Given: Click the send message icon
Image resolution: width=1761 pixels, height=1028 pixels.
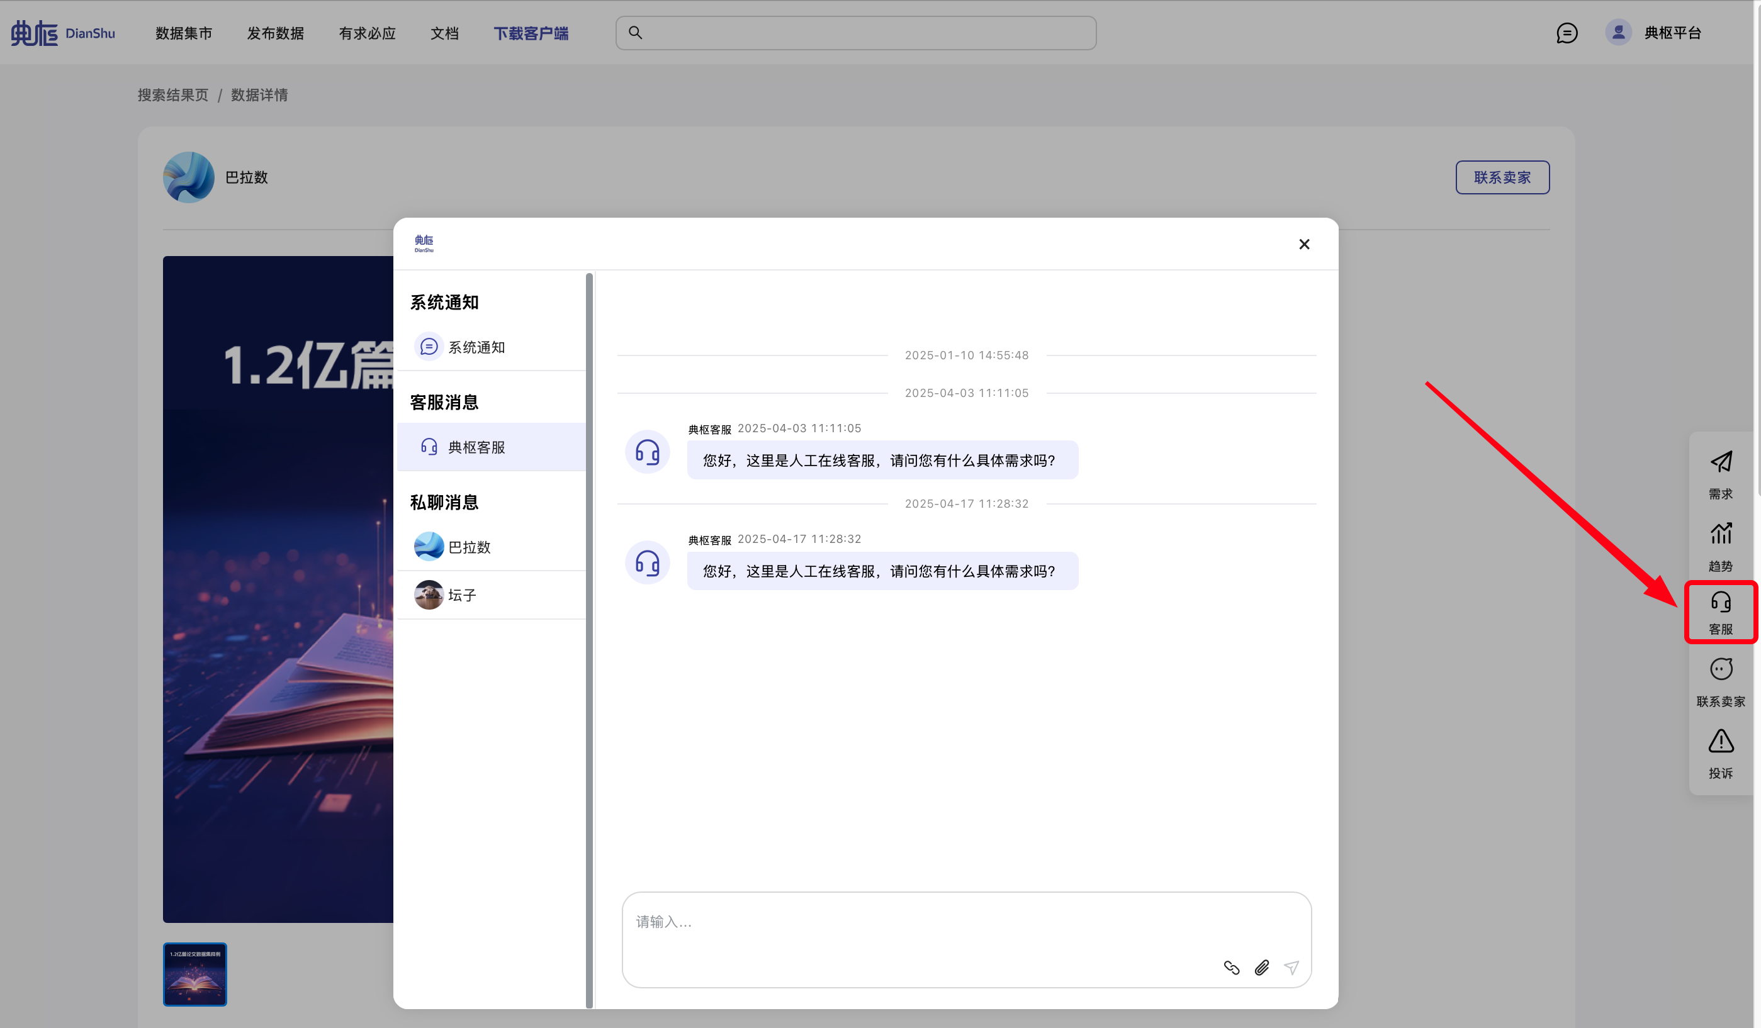Looking at the screenshot, I should coord(1291,968).
